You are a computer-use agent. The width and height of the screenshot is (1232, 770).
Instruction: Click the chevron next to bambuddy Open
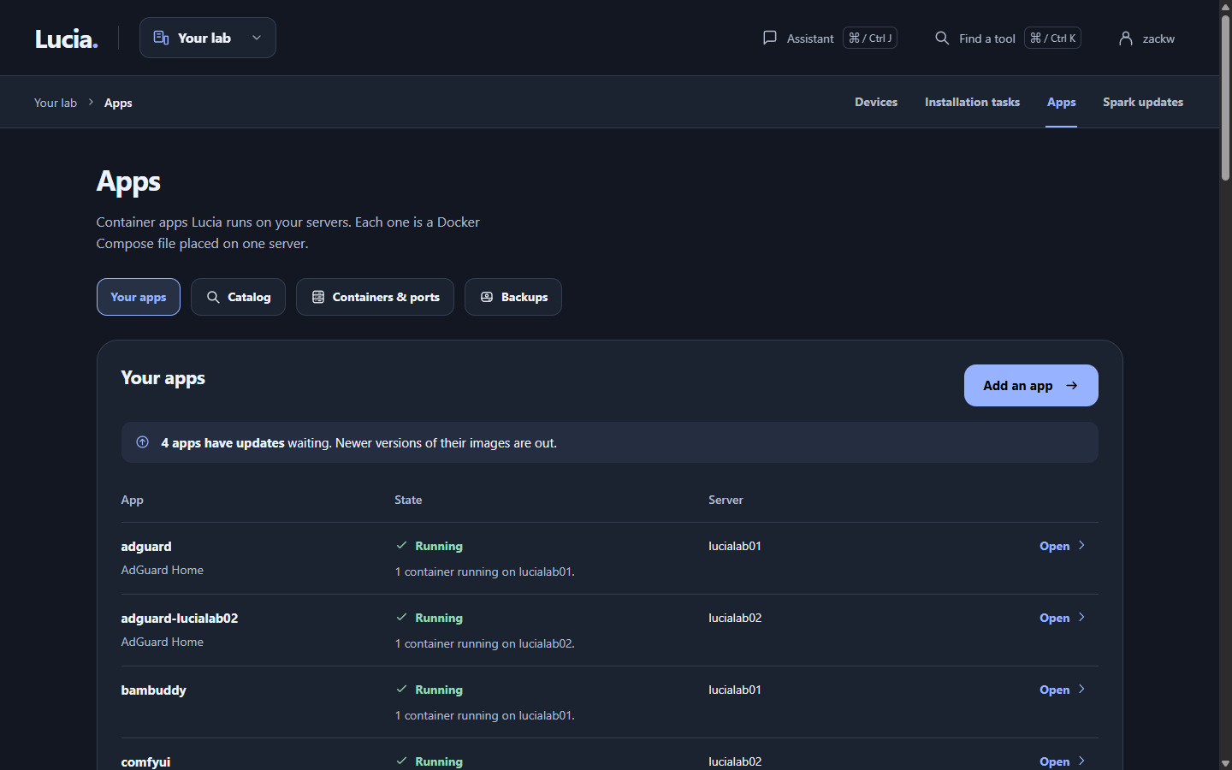(x=1081, y=690)
